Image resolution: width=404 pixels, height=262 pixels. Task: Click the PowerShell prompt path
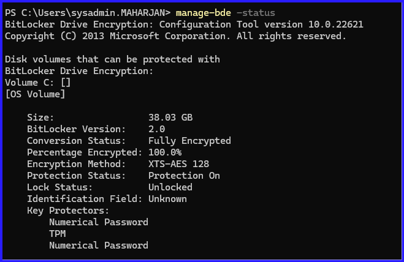tap(86, 13)
